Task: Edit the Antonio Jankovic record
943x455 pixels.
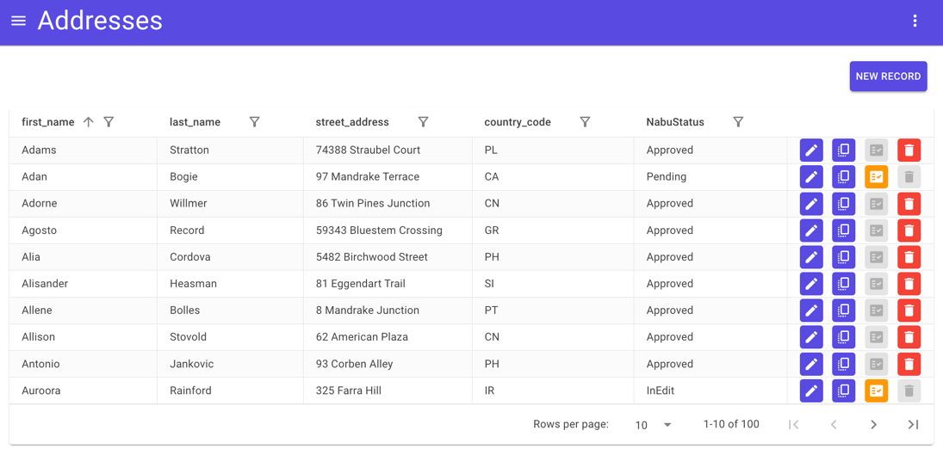Action: pyautogui.click(x=811, y=364)
